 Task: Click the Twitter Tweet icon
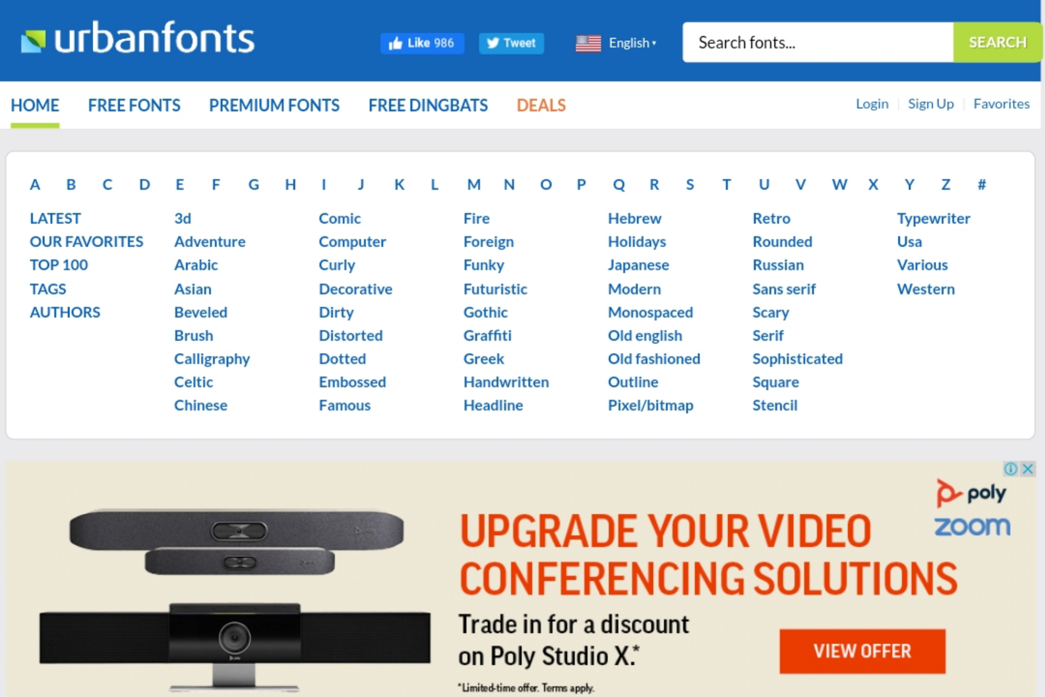[511, 42]
